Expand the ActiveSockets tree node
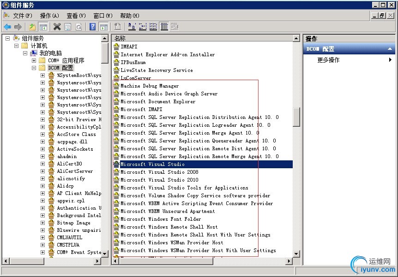This screenshot has width=398, height=277. [x=42, y=149]
